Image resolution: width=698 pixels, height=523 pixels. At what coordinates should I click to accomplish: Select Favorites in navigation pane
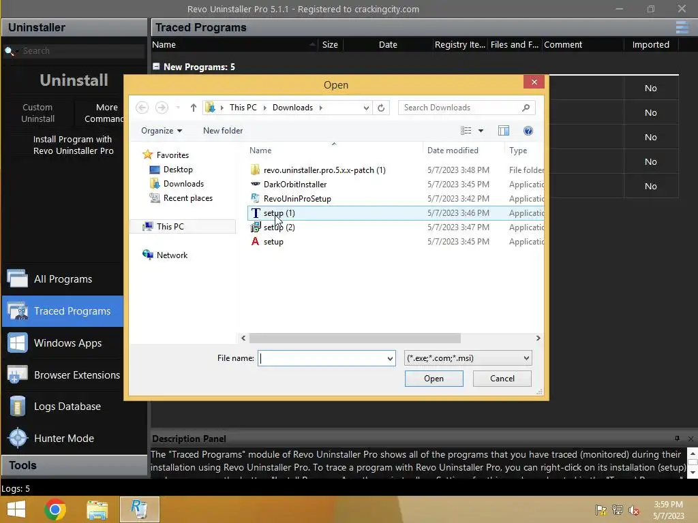click(172, 155)
